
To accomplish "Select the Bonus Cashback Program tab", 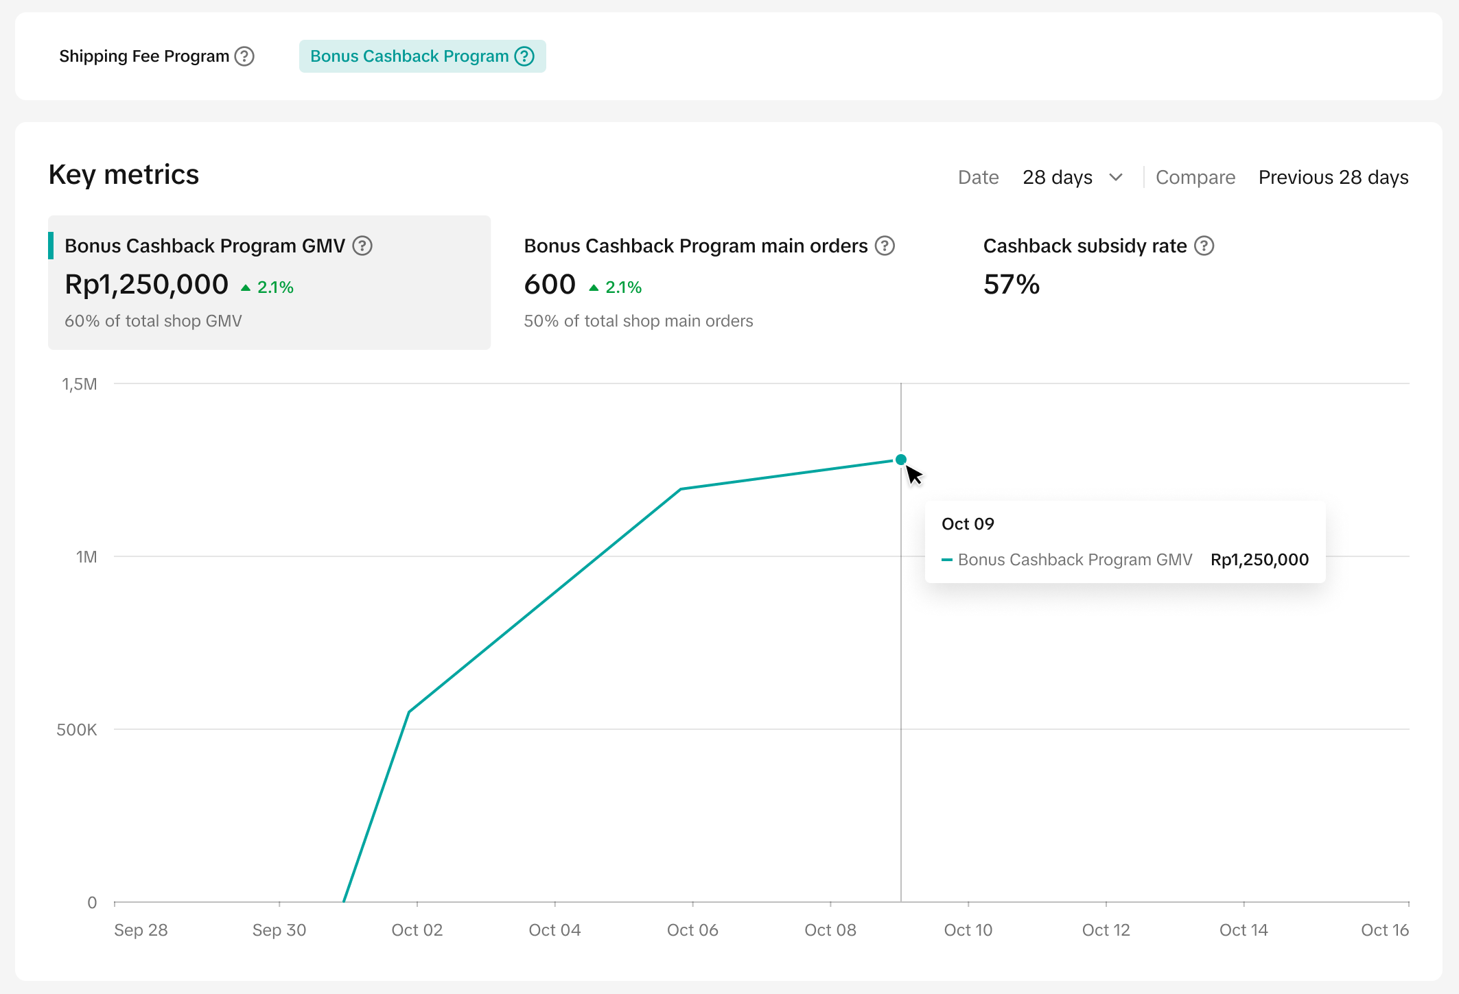I will coord(410,56).
